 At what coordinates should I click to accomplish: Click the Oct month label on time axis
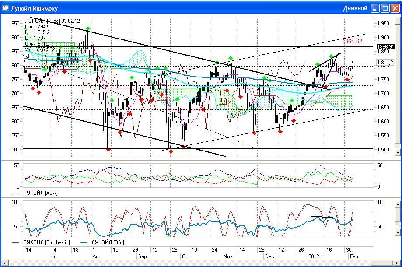[x=186, y=256]
